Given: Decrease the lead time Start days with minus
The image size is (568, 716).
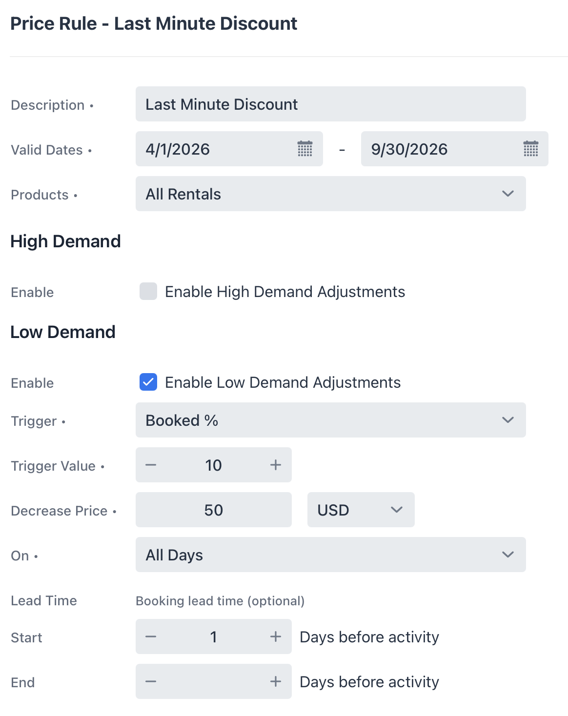Looking at the screenshot, I should point(151,636).
